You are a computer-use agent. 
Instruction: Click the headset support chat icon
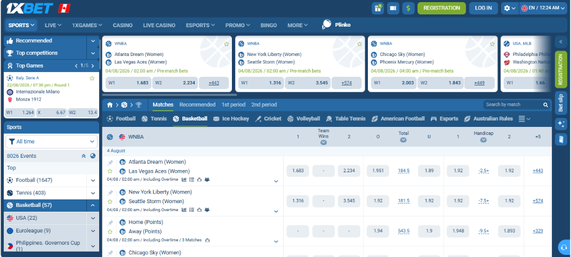pos(564,247)
